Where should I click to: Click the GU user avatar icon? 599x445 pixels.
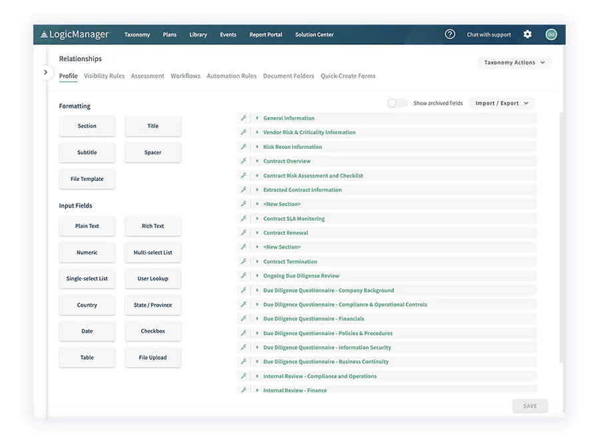tap(550, 33)
